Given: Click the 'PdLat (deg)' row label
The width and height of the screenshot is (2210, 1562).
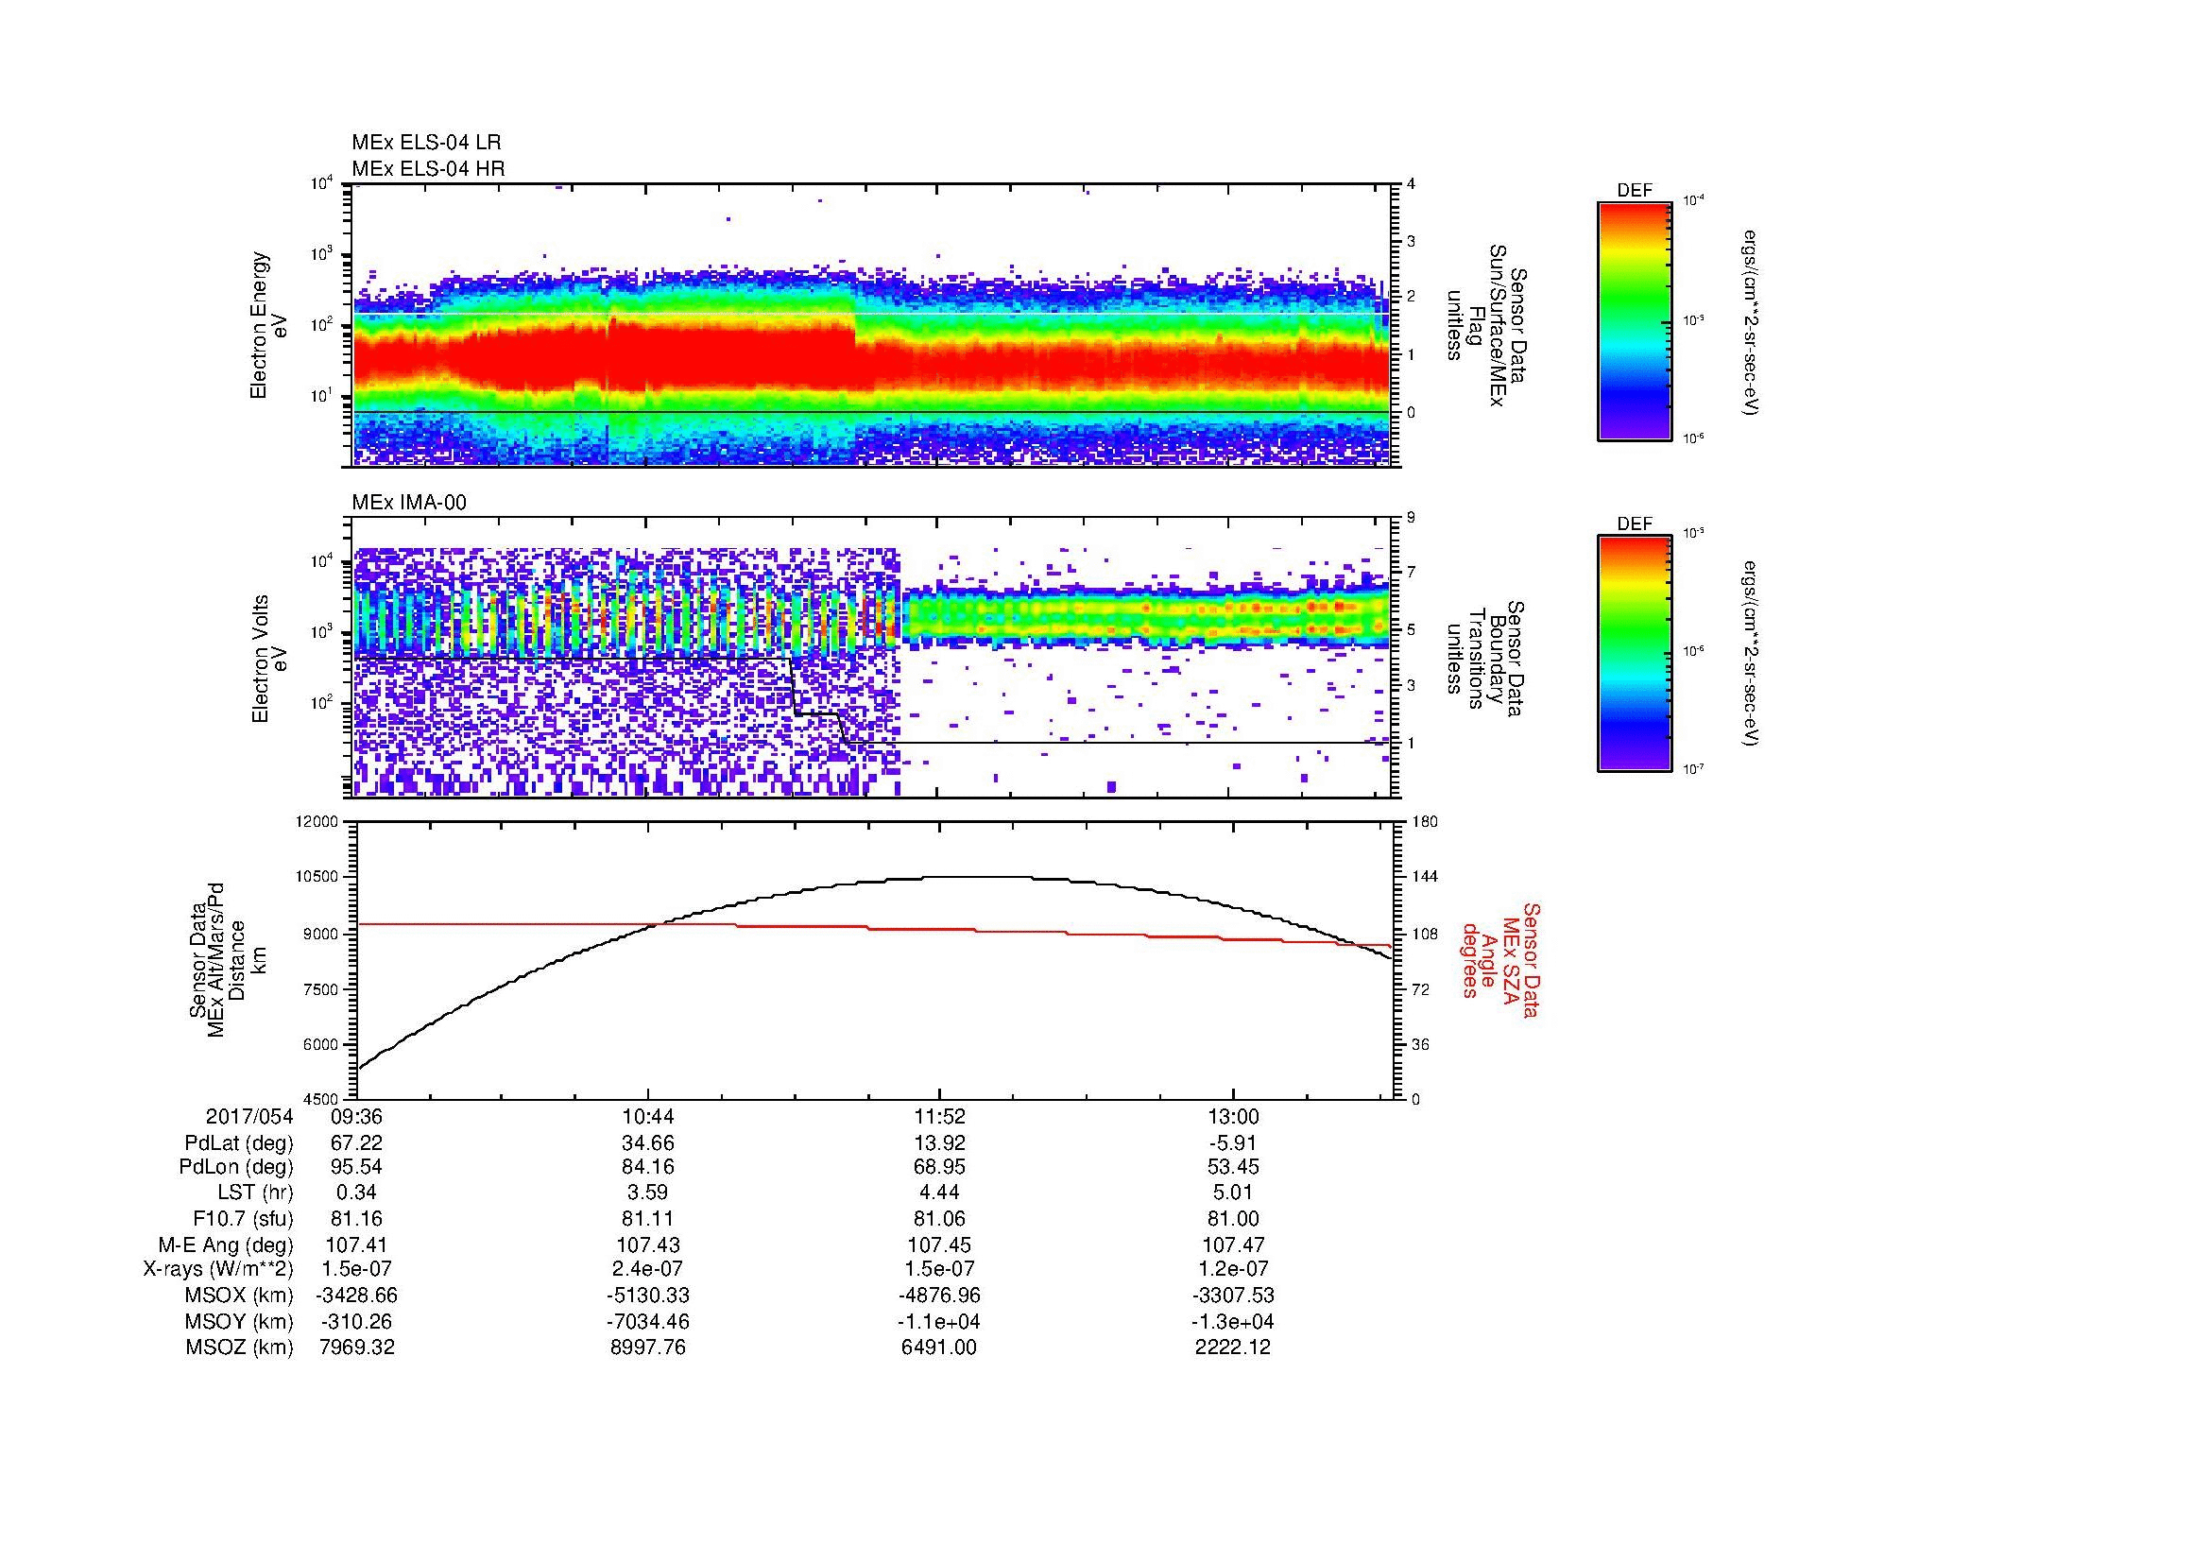Looking at the screenshot, I should pos(239,1143).
